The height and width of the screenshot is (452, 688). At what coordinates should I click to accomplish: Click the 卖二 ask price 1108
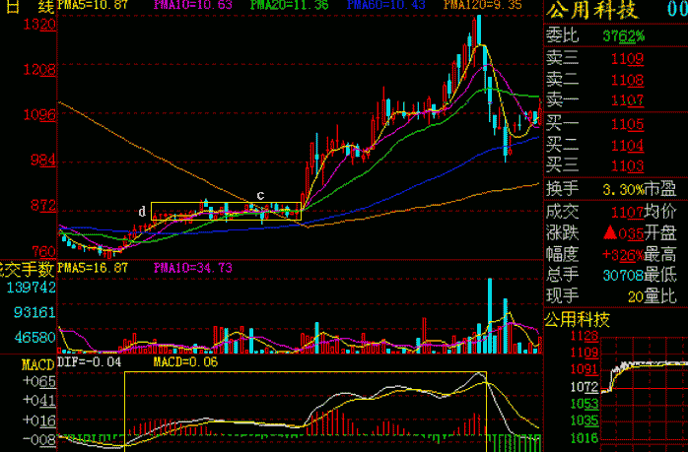pyautogui.click(x=628, y=80)
